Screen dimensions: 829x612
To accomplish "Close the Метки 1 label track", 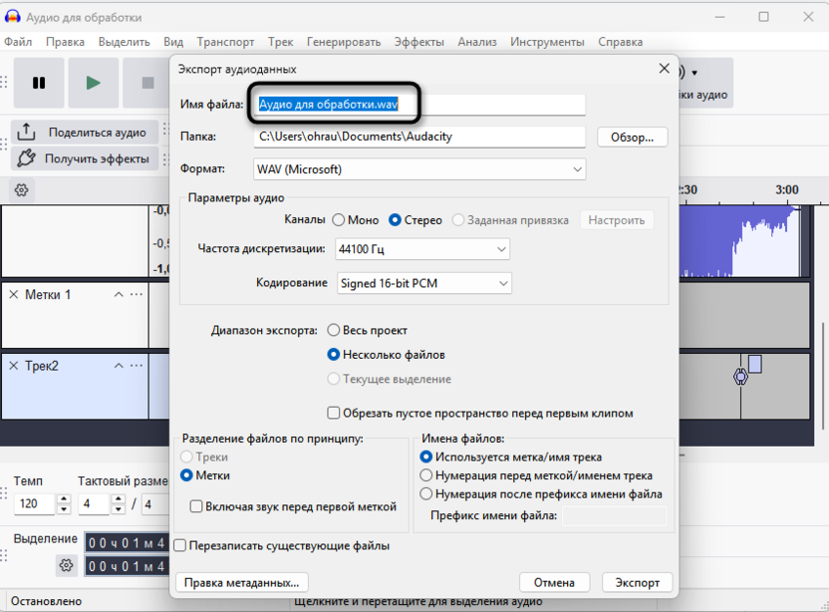I will click(x=14, y=295).
